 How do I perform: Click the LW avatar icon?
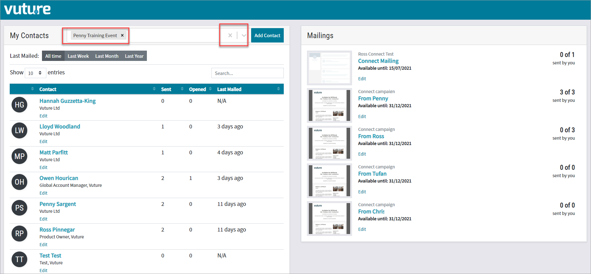[19, 130]
